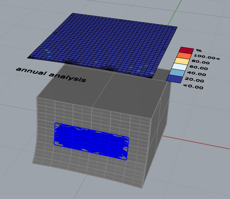Screen dimensions: 230x199
Task: Select the bright blue window on the wall
Action: (91, 141)
